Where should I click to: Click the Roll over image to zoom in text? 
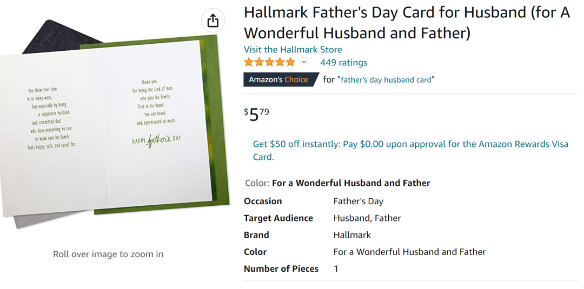[x=108, y=254]
